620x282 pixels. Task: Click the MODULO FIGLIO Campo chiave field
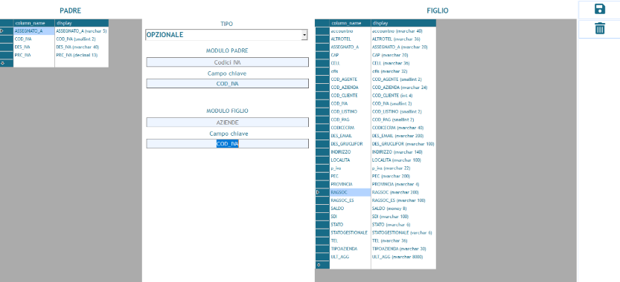(227, 144)
